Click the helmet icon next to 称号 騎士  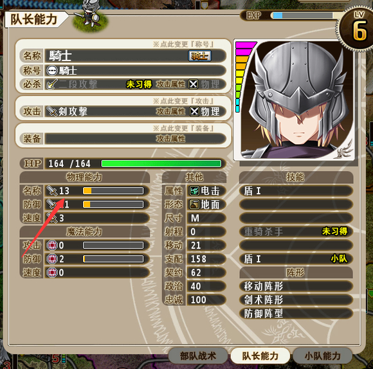(x=52, y=71)
